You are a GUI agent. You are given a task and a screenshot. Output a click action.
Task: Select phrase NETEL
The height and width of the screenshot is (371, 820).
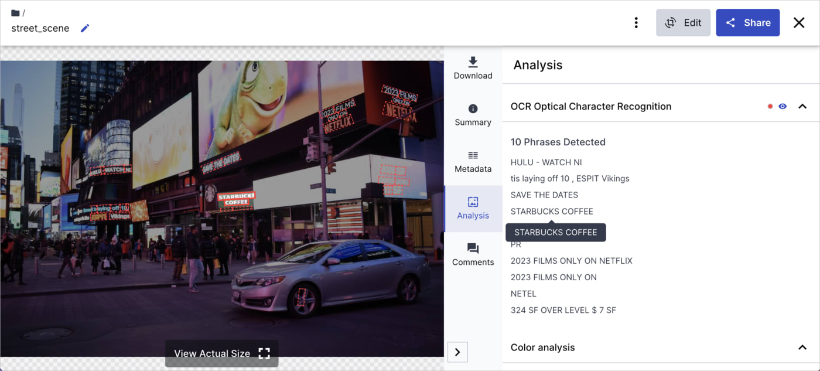[524, 294]
